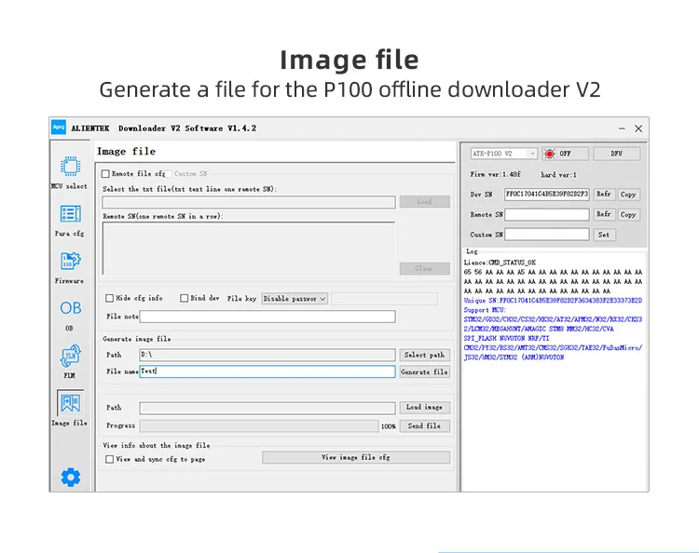Click the Load image button

coord(424,408)
